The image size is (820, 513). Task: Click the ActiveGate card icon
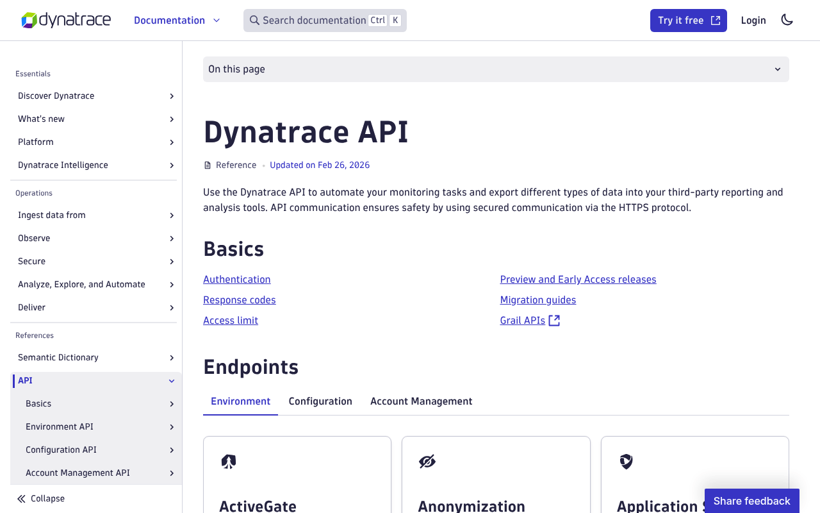point(229,461)
